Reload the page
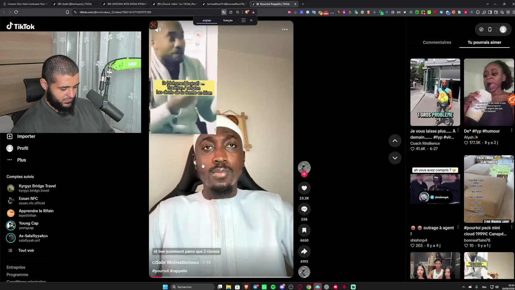 [x=16, y=12]
